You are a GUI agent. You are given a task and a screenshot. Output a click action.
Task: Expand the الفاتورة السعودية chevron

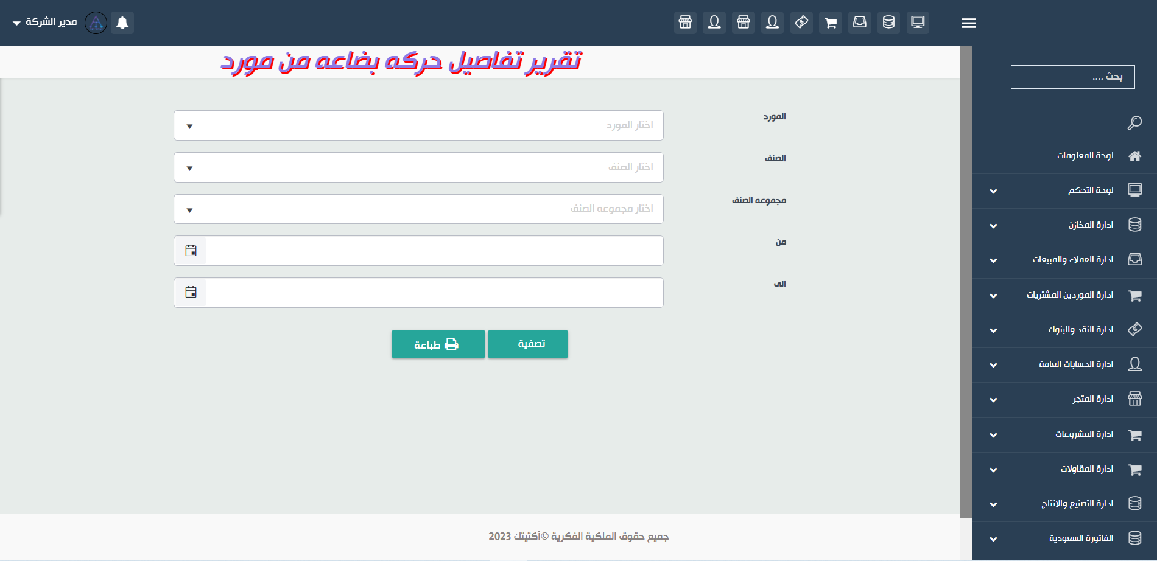point(993,539)
